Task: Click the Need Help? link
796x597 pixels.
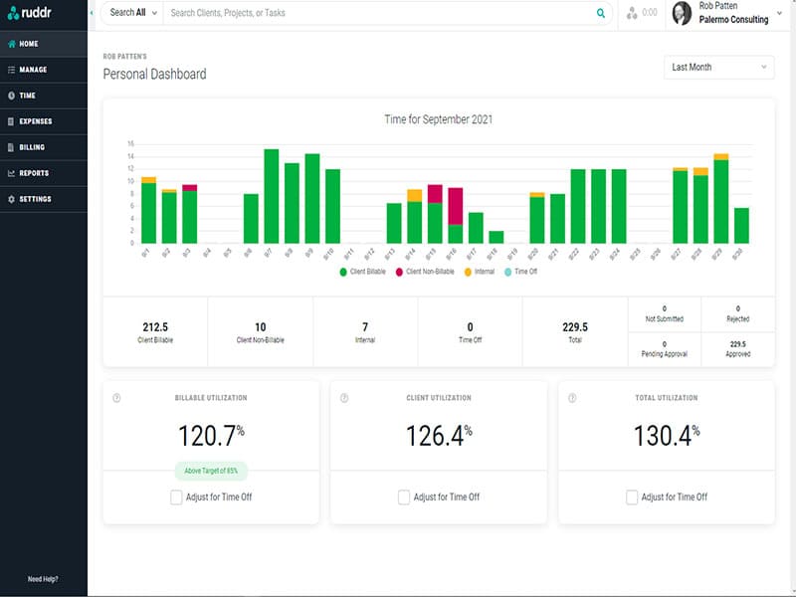Action: (43, 579)
